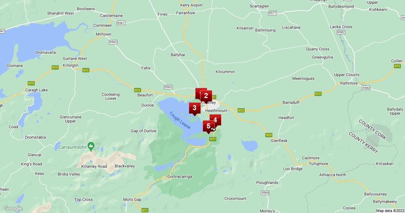Select the red marker numbered 3
The image size is (405, 213).
tap(194, 109)
